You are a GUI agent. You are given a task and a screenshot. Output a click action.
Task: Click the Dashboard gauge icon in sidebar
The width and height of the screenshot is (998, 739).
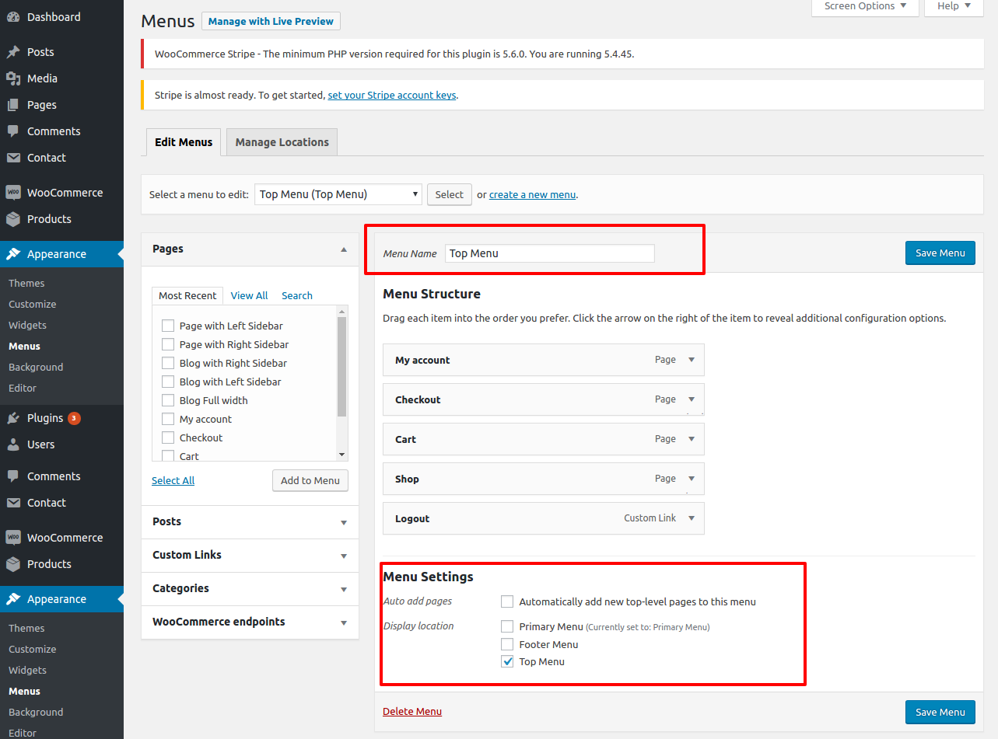13,17
